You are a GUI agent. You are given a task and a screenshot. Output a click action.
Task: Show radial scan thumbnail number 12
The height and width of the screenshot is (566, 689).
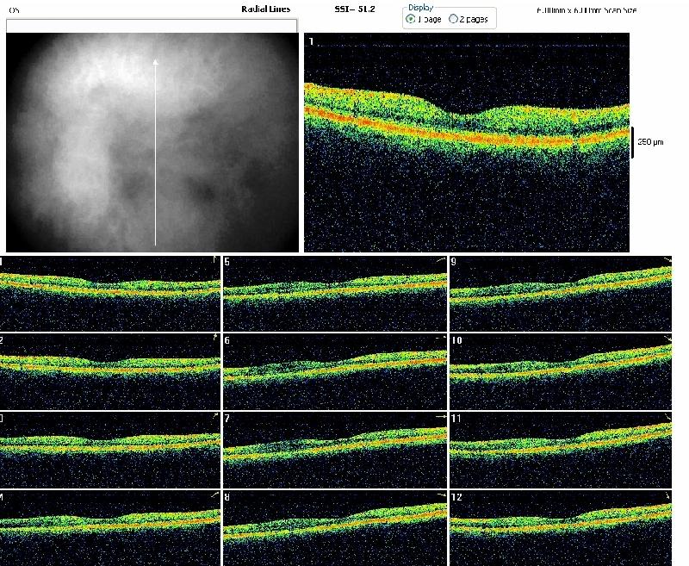coord(561,527)
